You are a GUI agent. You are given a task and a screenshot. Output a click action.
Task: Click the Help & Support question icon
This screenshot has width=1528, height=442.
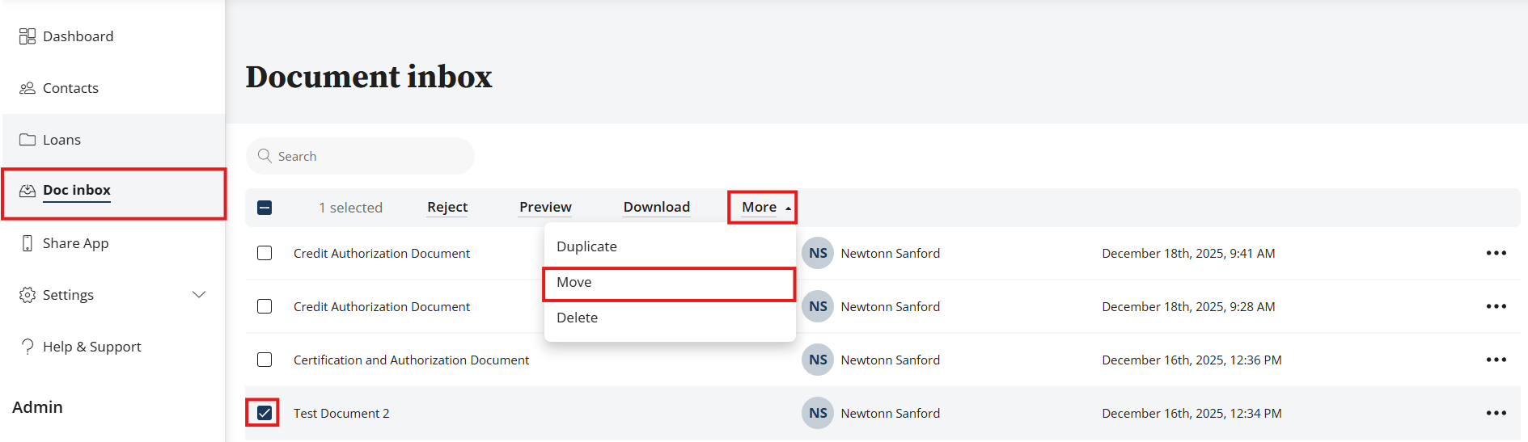[x=28, y=347]
